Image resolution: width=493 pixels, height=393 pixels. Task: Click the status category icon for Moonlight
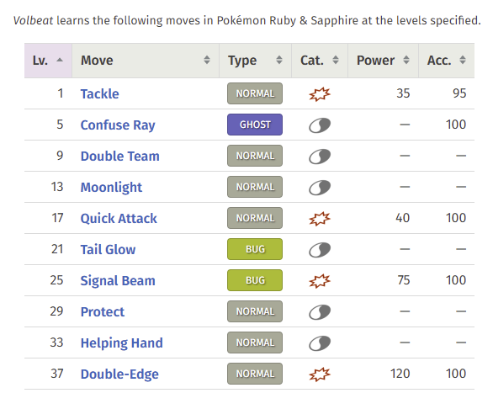320,187
